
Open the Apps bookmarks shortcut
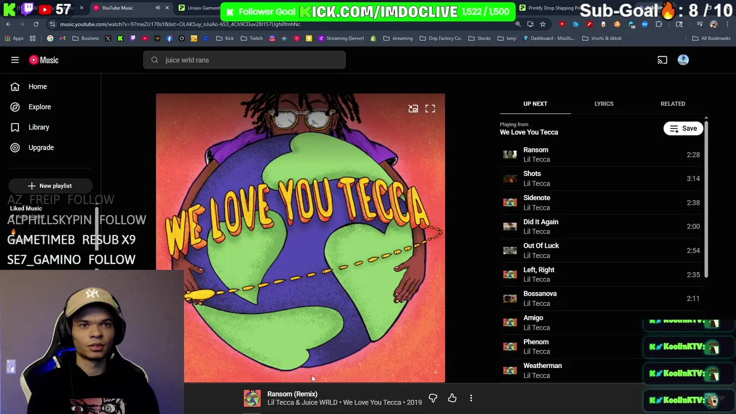click(14, 39)
